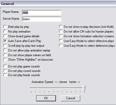This screenshot has width=116, height=105.
Task: Toggle Do not show player names on field
Action: coord(5,55)
